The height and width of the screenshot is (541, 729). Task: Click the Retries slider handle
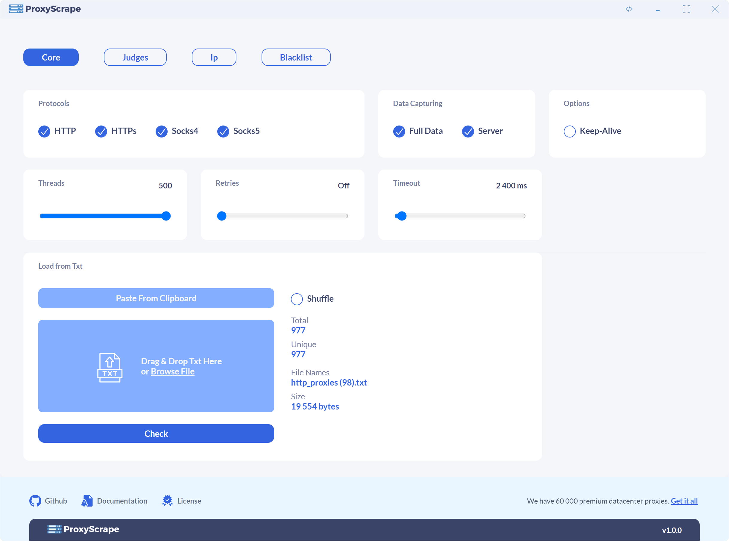pyautogui.click(x=222, y=216)
